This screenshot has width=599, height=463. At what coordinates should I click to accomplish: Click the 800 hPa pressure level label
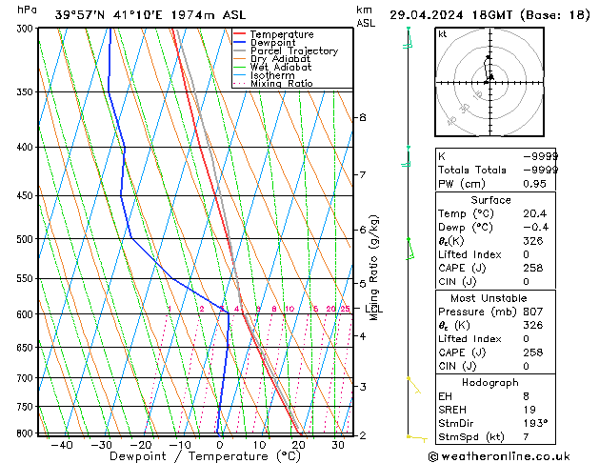(x=27, y=433)
